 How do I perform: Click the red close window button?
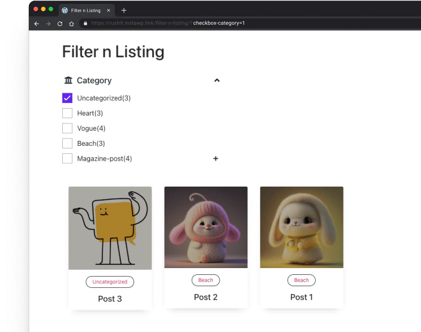pos(36,9)
